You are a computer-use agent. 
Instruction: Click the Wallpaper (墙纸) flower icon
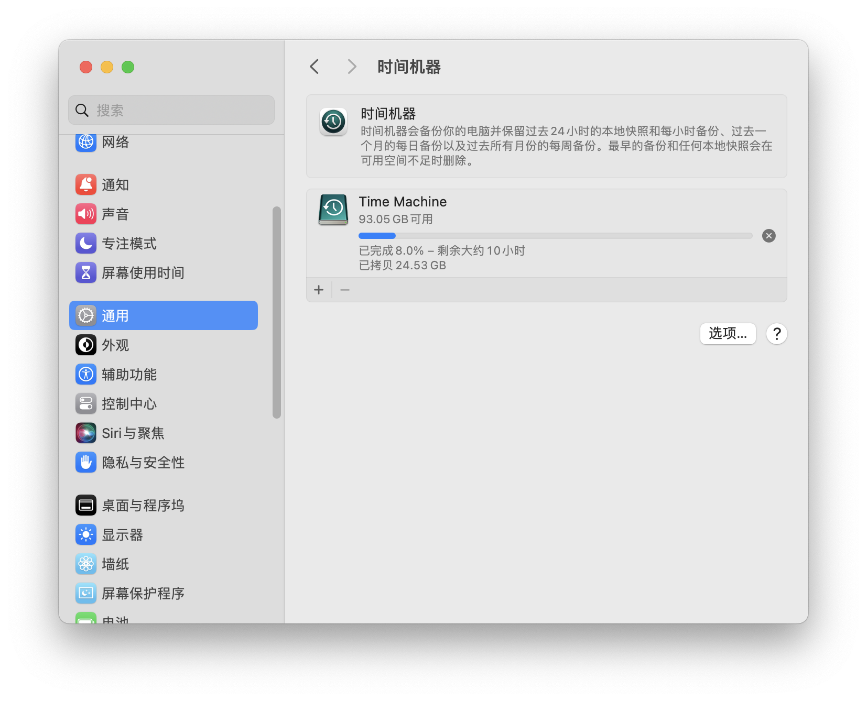pyautogui.click(x=86, y=564)
